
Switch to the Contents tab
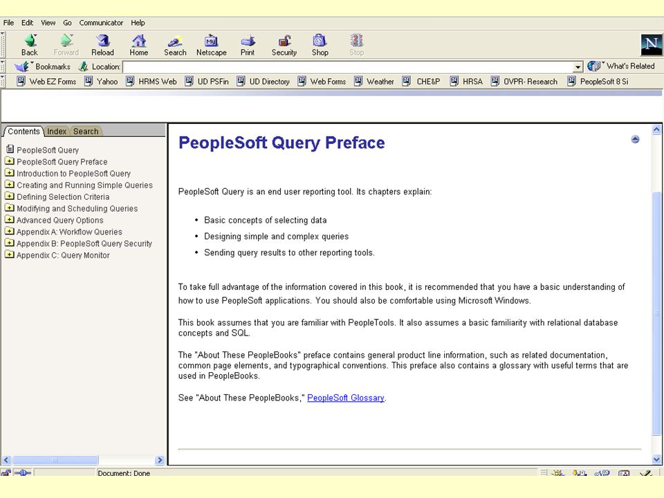(24, 131)
